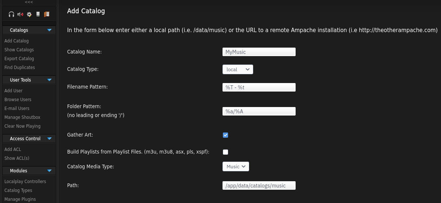The image size is (441, 203).
Task: Enable Build Playlists from Playlist Files
Action: click(225, 152)
